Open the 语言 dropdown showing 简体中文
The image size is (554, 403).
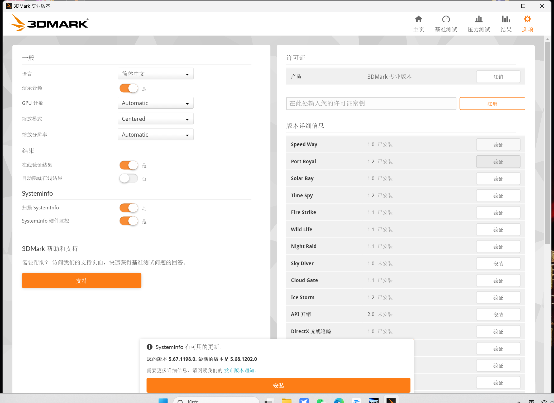pyautogui.click(x=155, y=74)
